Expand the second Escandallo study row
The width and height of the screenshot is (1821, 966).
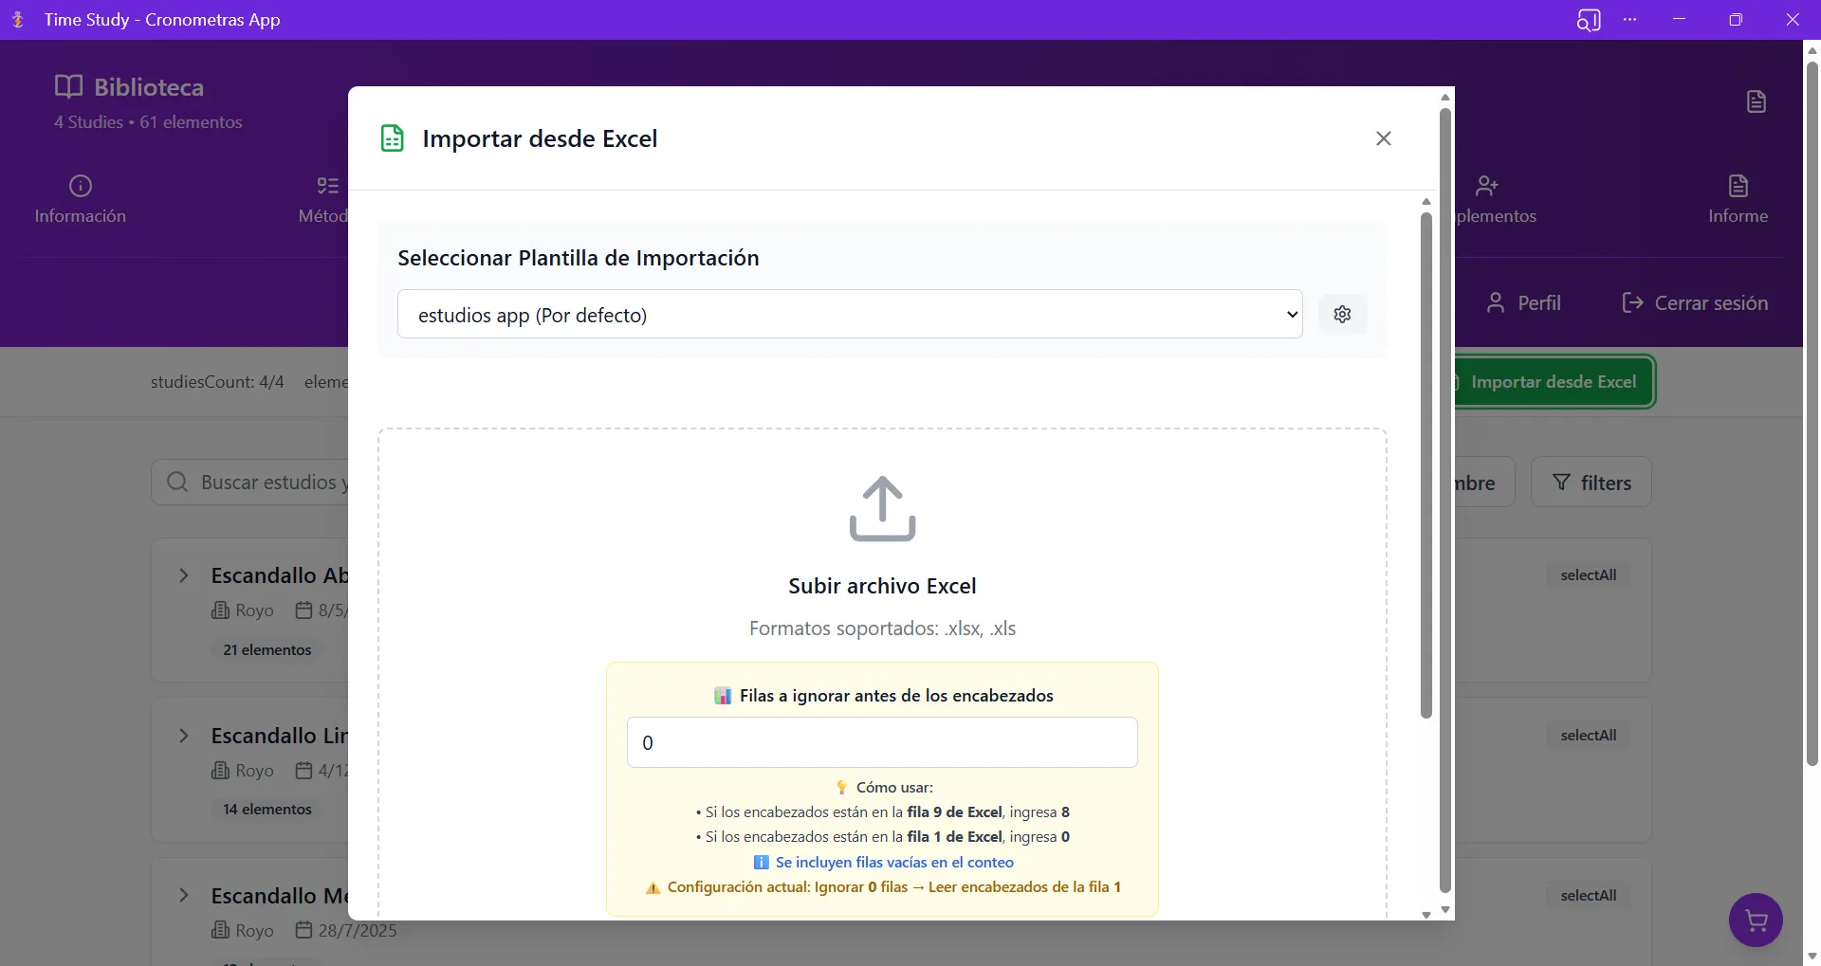[184, 736]
